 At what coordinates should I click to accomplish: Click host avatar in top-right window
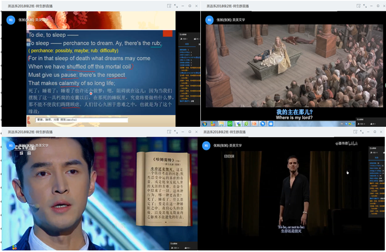(209, 20)
